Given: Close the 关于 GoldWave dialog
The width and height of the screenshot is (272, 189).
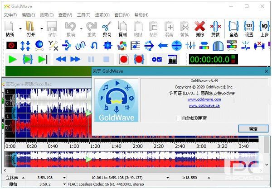Looking at the screenshot, I should [267, 71].
